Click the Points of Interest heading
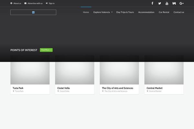The image size is (194, 129). pyautogui.click(x=24, y=50)
